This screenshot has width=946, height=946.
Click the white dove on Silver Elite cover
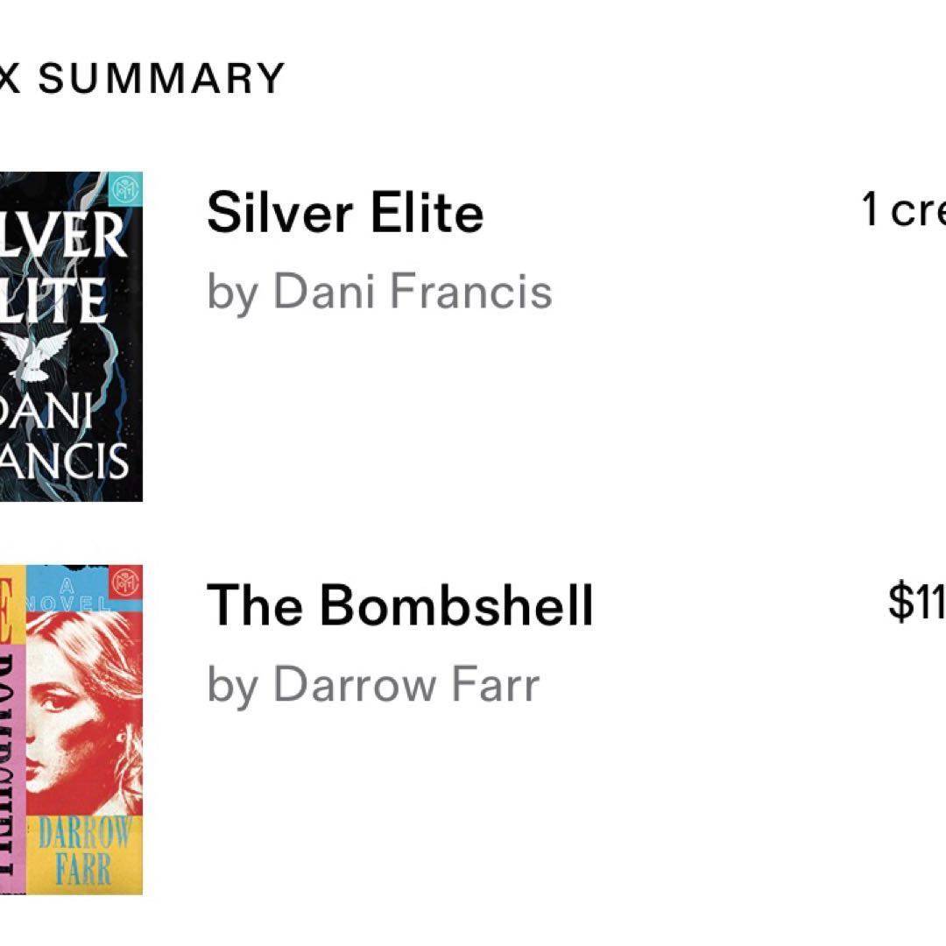coord(36,356)
